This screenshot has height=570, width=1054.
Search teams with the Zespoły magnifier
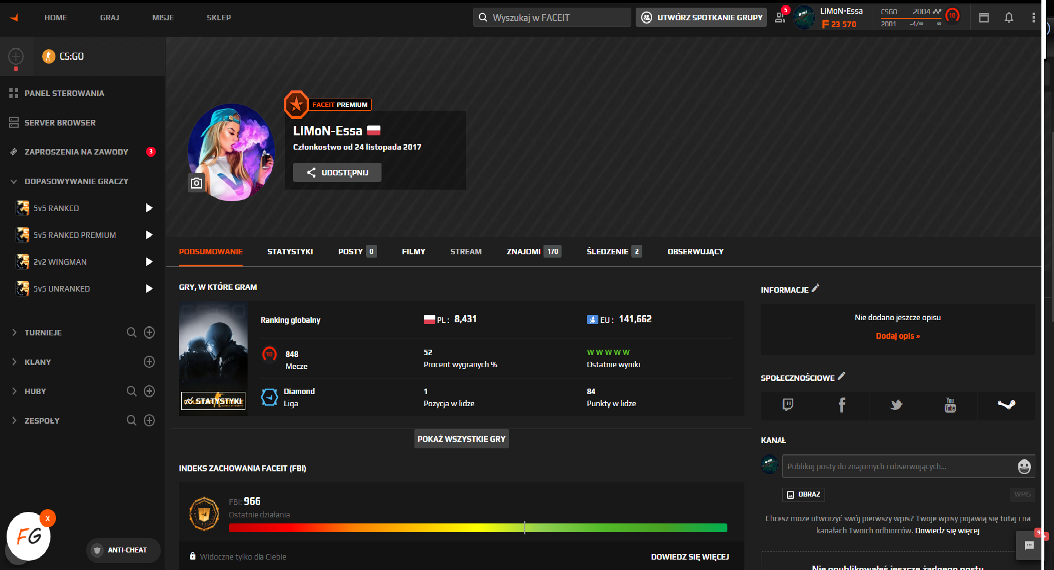[x=132, y=420]
